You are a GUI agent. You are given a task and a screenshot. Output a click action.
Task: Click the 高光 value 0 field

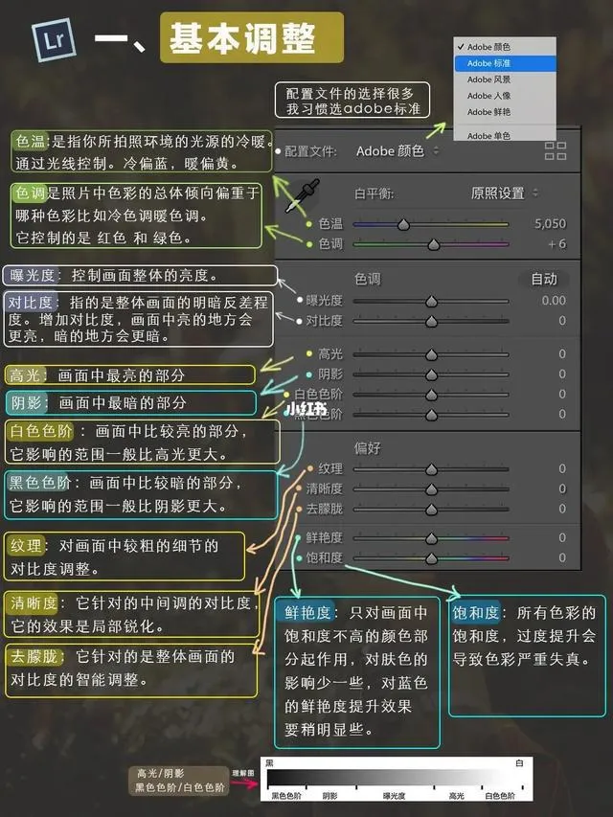pyautogui.click(x=562, y=353)
